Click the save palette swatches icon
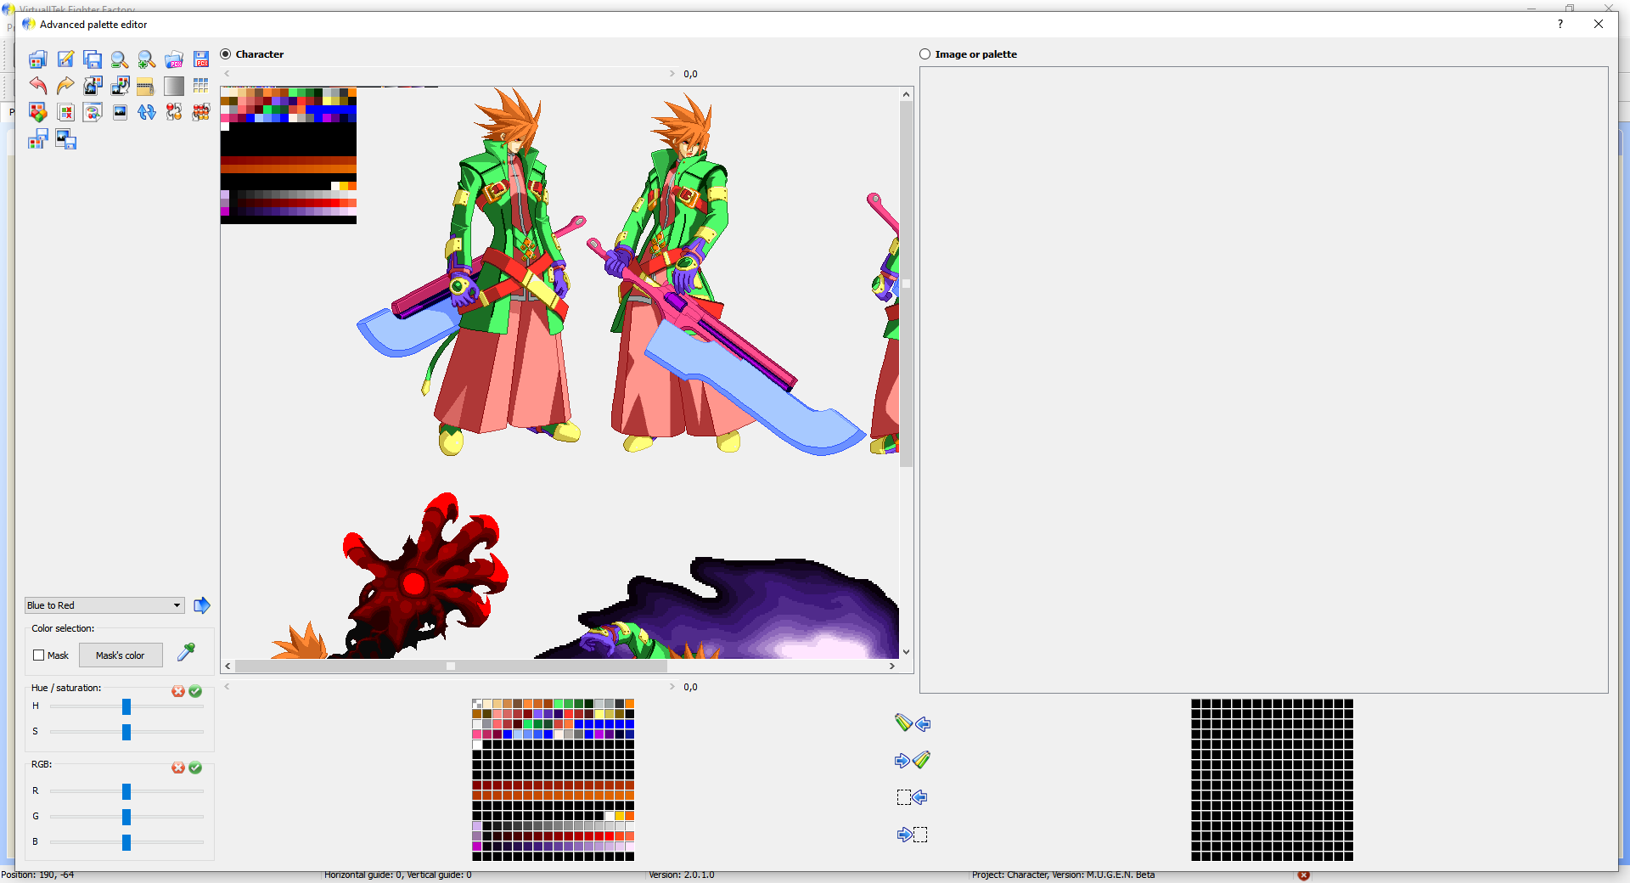 [37, 139]
